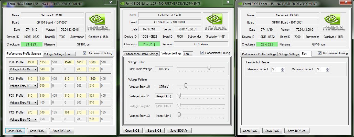Click the GeForce GTX 460 name in left window
This screenshot has width=354, height=137.
pos(52,15)
